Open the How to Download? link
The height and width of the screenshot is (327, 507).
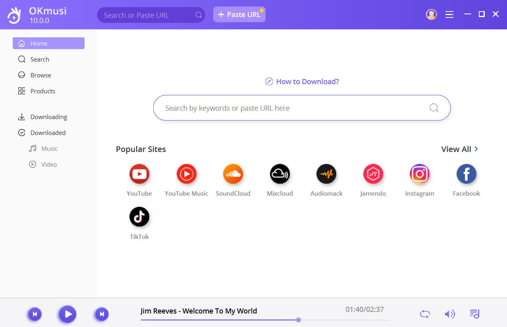coord(302,81)
